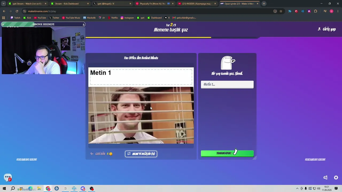This screenshot has width=342, height=192.
Task: Open the game settings gear
Action: (x=336, y=178)
